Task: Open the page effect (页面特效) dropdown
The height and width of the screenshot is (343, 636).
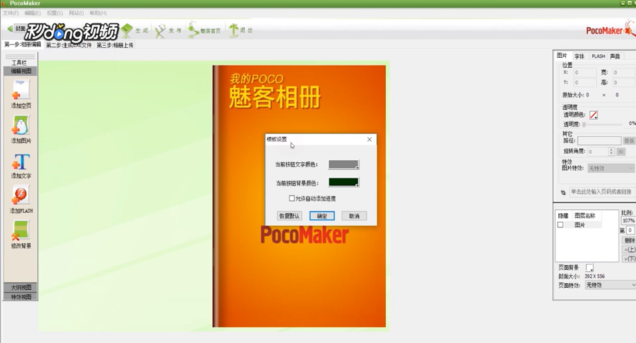Action: [610, 285]
